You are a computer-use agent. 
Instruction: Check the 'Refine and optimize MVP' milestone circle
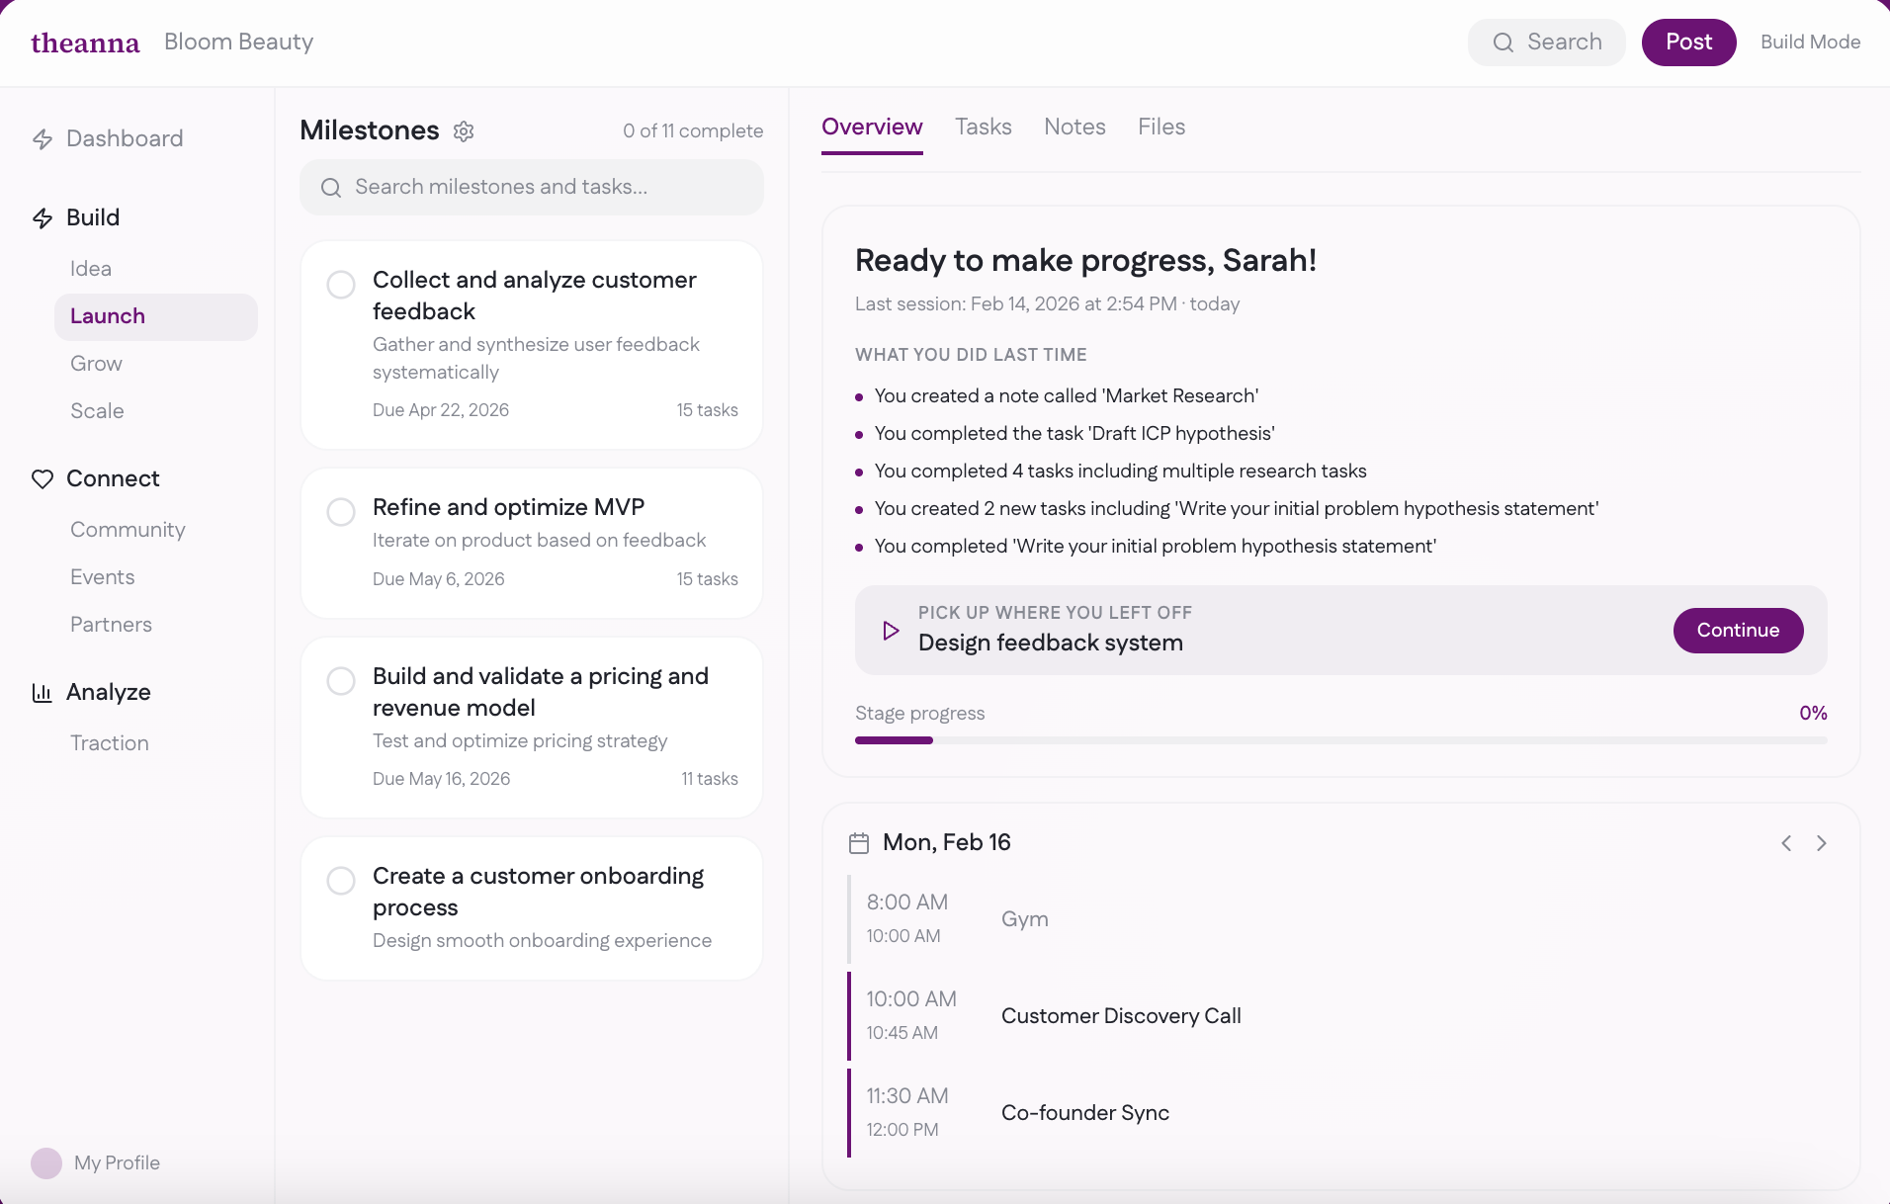coord(340,511)
